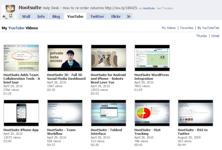Image resolution: width=222 pixels, height=150 pixels.
Task: Switch to Detail view
Action: [215, 36]
